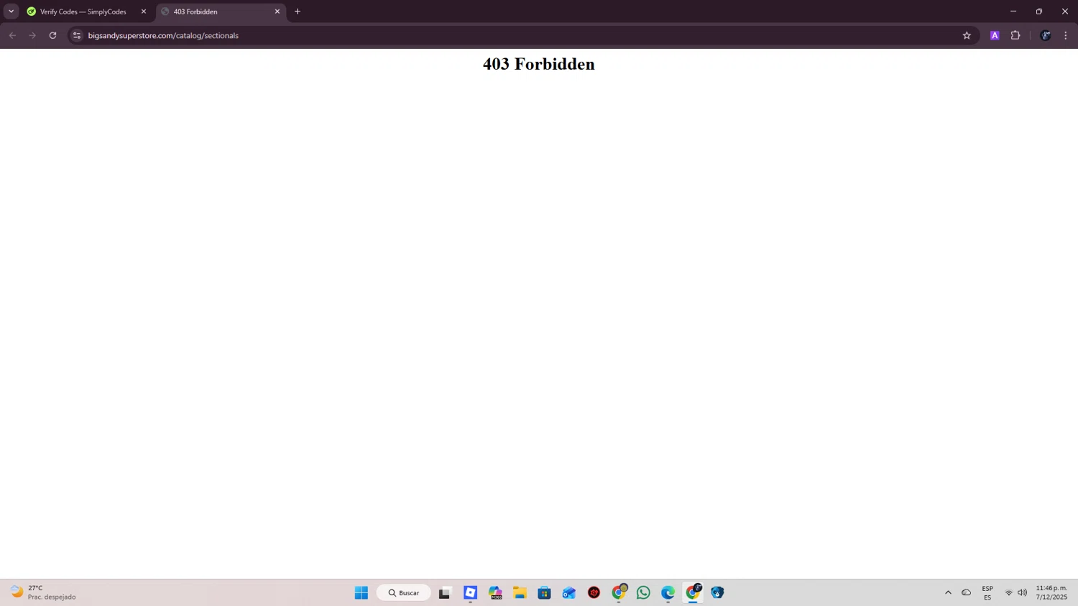Open the Chrome three-dot menu

point(1066,35)
